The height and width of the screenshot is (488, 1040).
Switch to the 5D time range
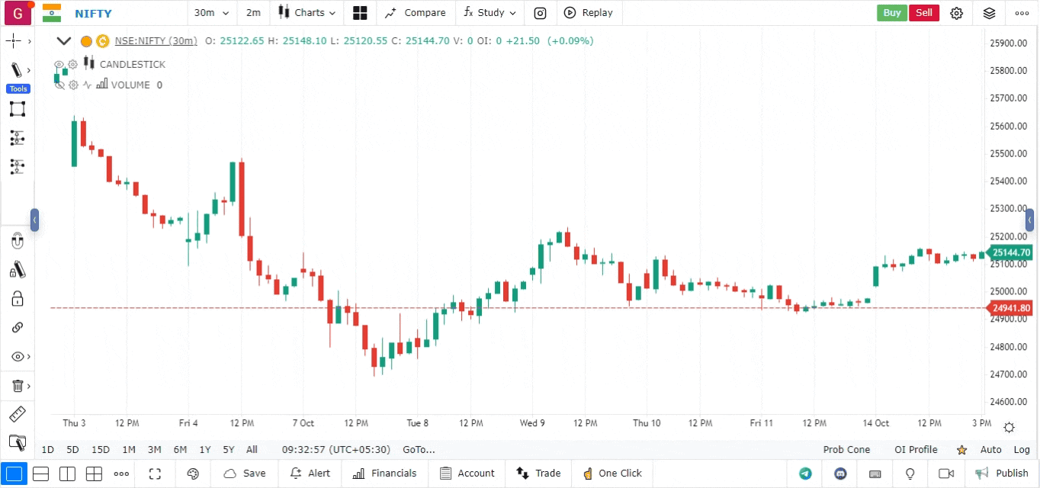pos(72,450)
